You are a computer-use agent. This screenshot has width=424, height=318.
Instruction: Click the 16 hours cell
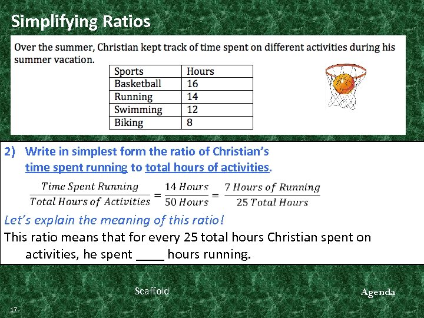pyautogui.click(x=217, y=84)
